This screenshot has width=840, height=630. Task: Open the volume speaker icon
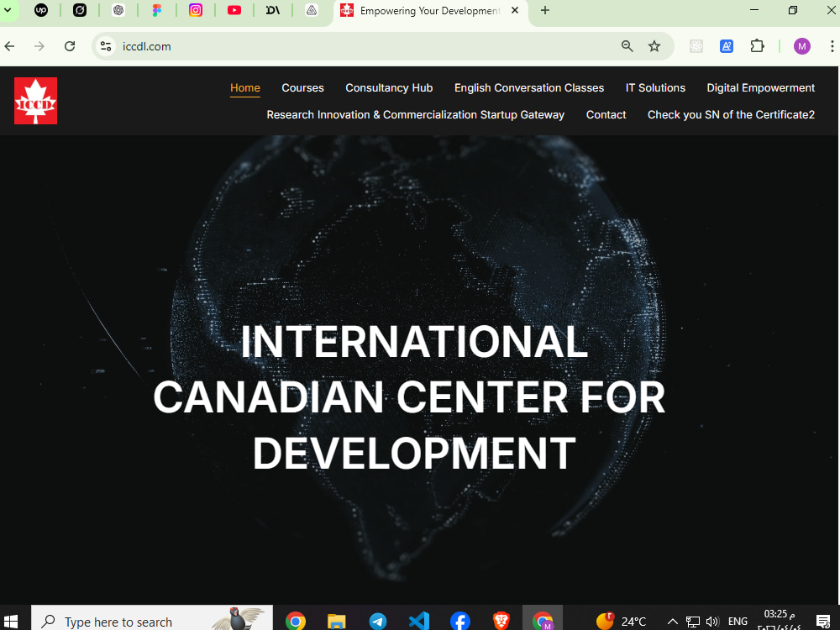click(x=712, y=622)
